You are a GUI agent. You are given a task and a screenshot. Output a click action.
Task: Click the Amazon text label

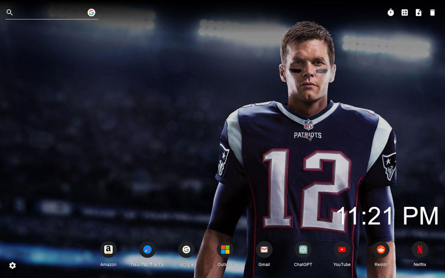click(108, 264)
